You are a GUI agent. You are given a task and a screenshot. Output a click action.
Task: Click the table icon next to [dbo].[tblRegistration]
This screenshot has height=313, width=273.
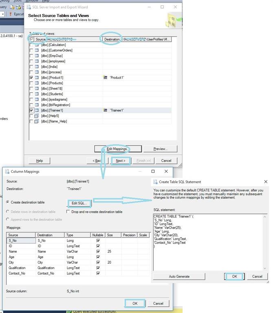[x=37, y=105]
